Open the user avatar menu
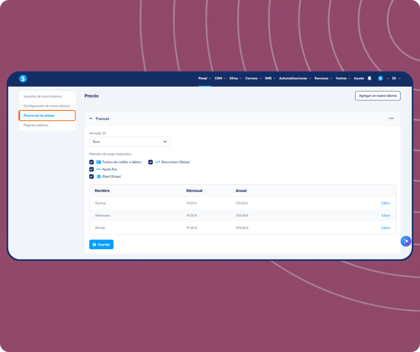The width and height of the screenshot is (420, 352). (x=380, y=78)
